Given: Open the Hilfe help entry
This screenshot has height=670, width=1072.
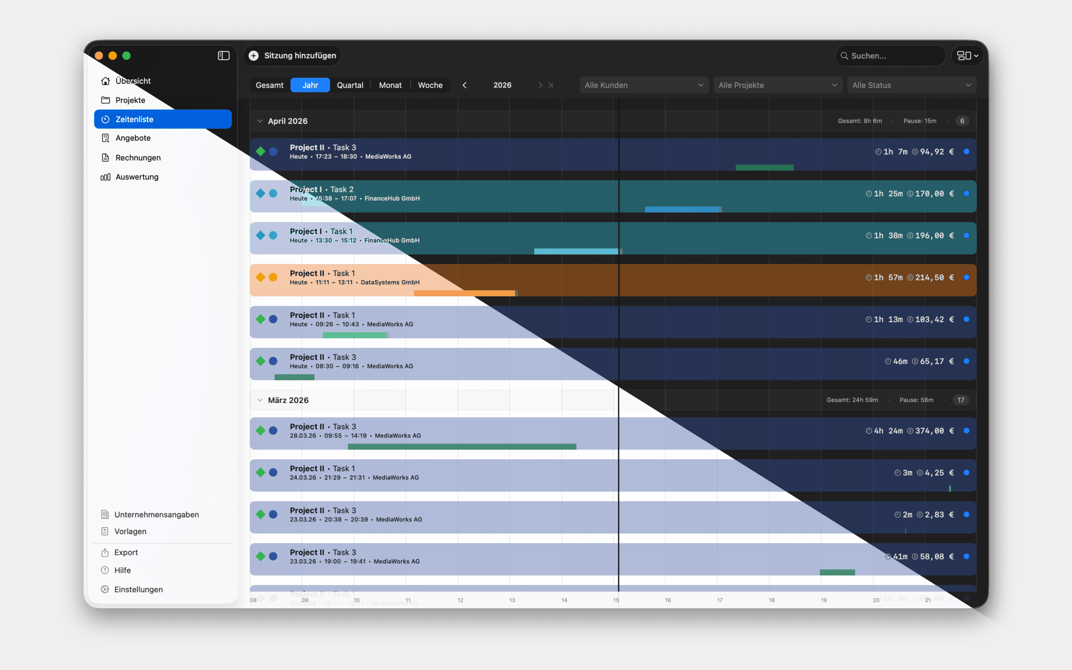Looking at the screenshot, I should (123, 570).
